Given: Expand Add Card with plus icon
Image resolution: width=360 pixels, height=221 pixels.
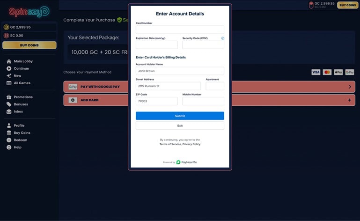Looking at the screenshot, I should (x=349, y=100).
